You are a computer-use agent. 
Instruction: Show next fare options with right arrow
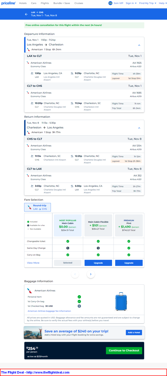click(x=91, y=274)
